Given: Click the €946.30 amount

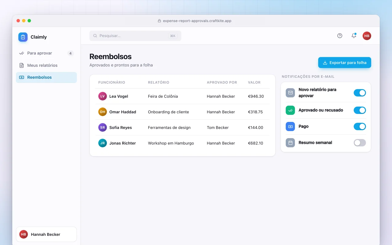Looking at the screenshot, I should pos(256,96).
